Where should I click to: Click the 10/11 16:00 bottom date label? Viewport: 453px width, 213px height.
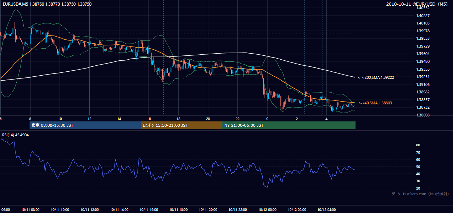click(x=149, y=209)
